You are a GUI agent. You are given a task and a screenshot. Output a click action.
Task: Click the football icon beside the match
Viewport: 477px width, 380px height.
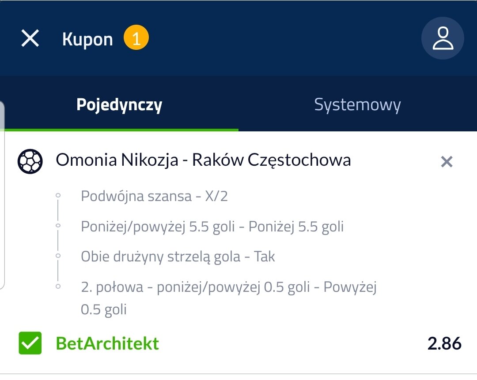click(x=30, y=161)
